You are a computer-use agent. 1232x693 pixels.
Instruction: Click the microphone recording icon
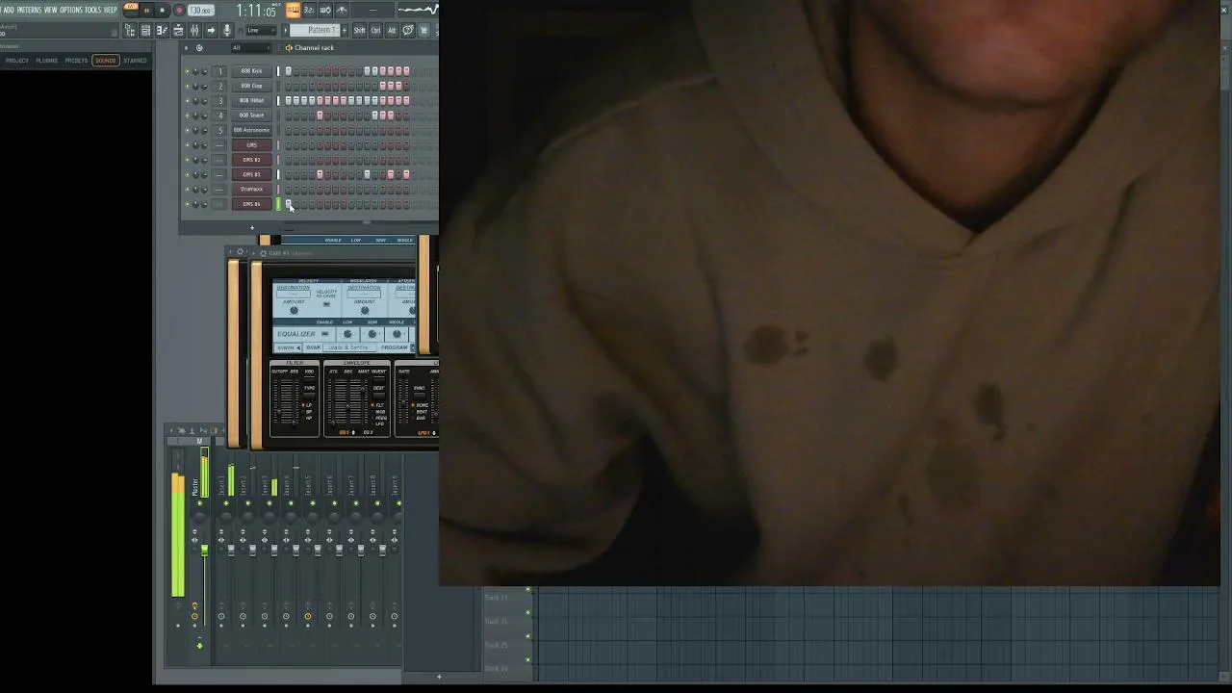[x=227, y=31]
